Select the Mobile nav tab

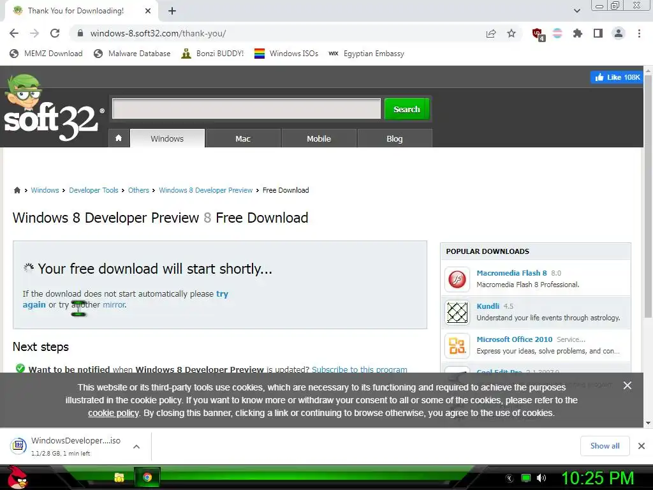point(319,138)
